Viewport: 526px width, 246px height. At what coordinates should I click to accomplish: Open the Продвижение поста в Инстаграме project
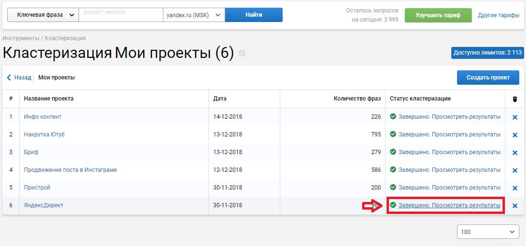point(70,170)
